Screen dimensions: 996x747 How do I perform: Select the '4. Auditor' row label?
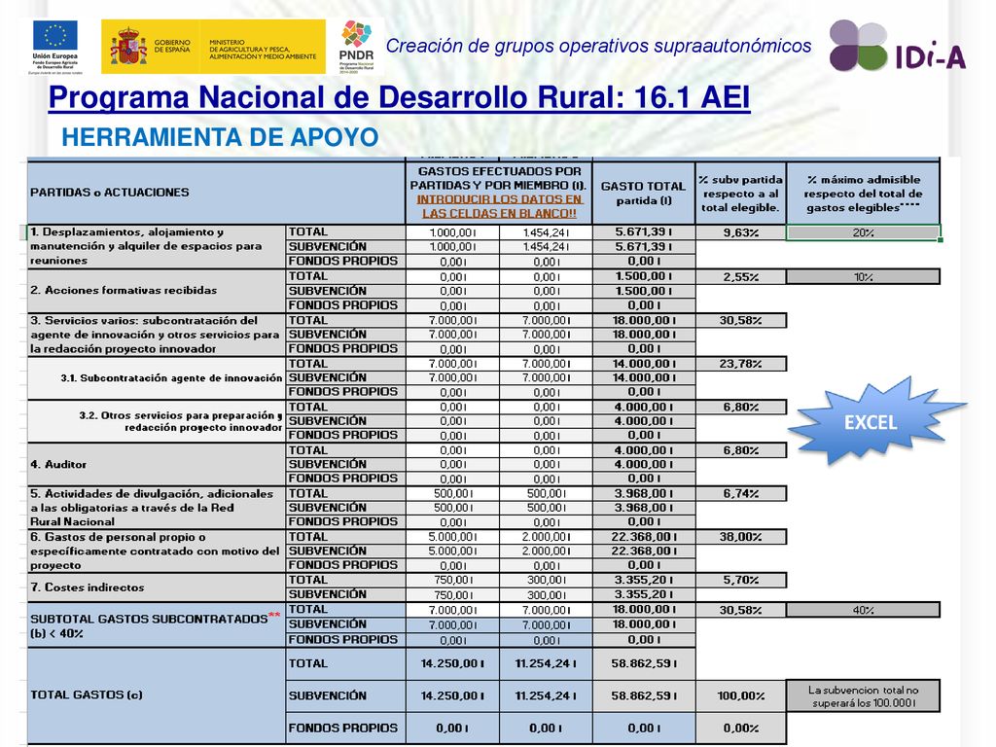click(156, 464)
